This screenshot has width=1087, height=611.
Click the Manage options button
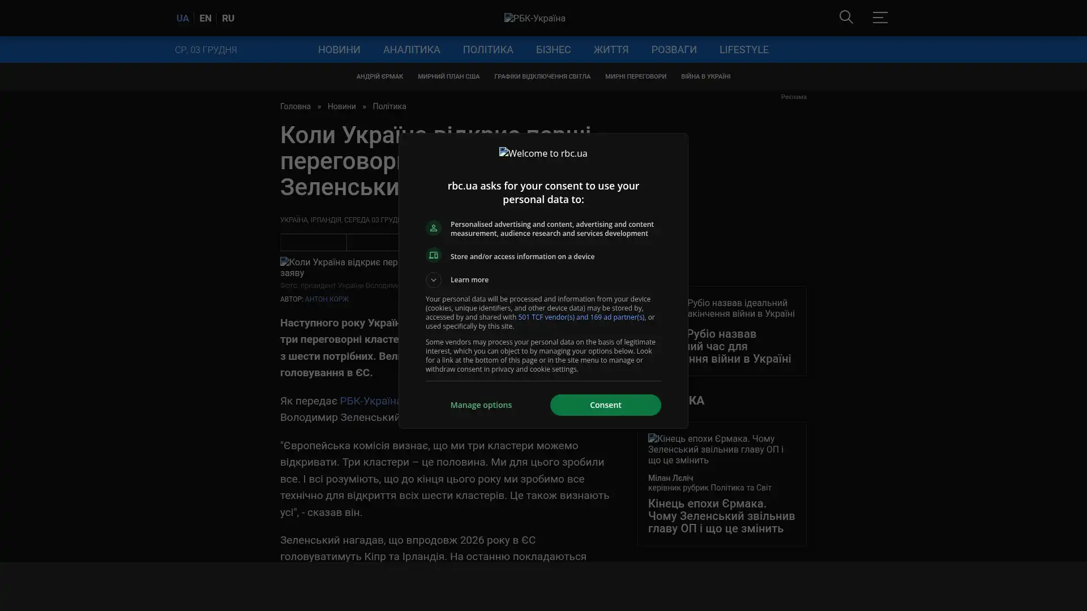coord(481,405)
